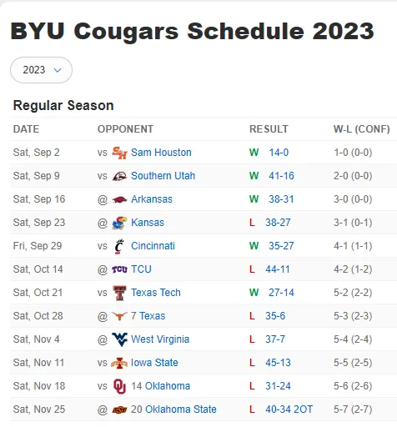Open the Kansas team name link
Viewport: 397px width, 427px height.
148,223
